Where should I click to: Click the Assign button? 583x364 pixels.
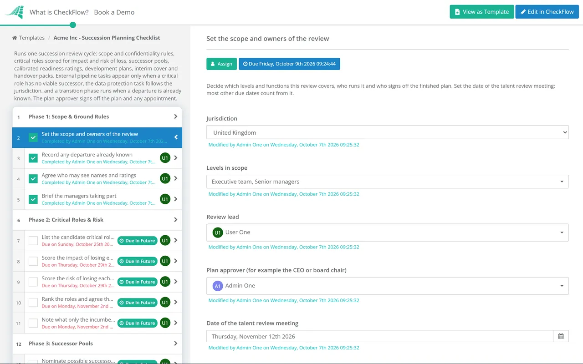point(222,64)
